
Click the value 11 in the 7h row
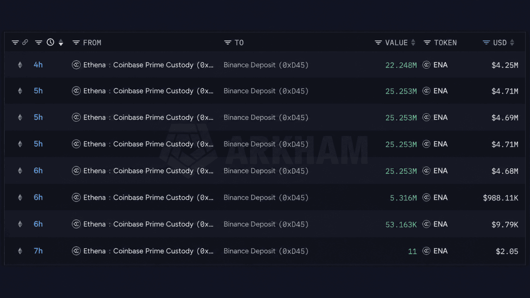(412, 251)
